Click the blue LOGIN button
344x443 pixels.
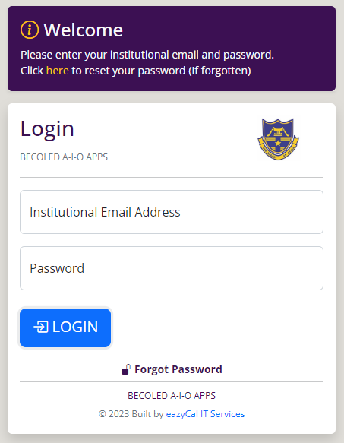click(x=65, y=328)
